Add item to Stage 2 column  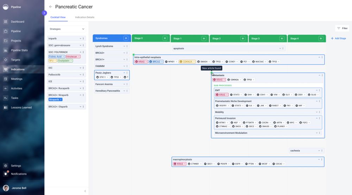[243, 39]
